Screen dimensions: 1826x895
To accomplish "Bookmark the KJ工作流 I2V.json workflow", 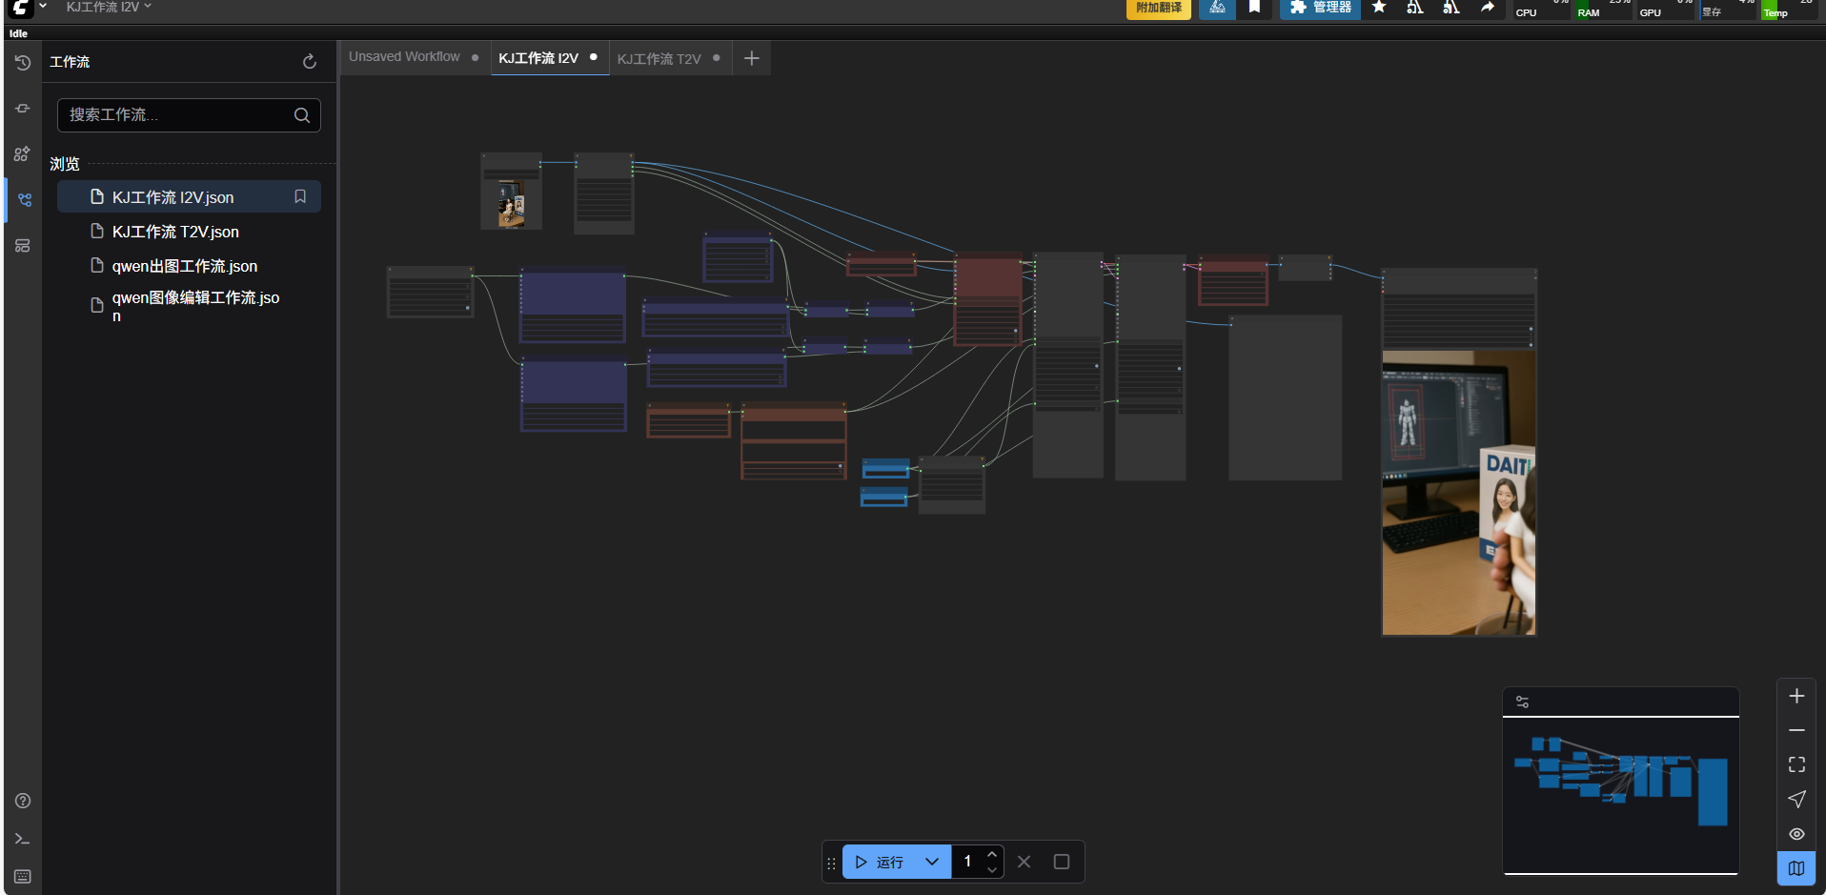I will (x=300, y=197).
